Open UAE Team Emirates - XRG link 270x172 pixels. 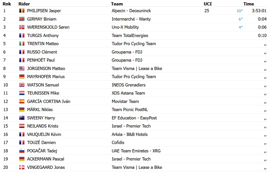[136, 151]
